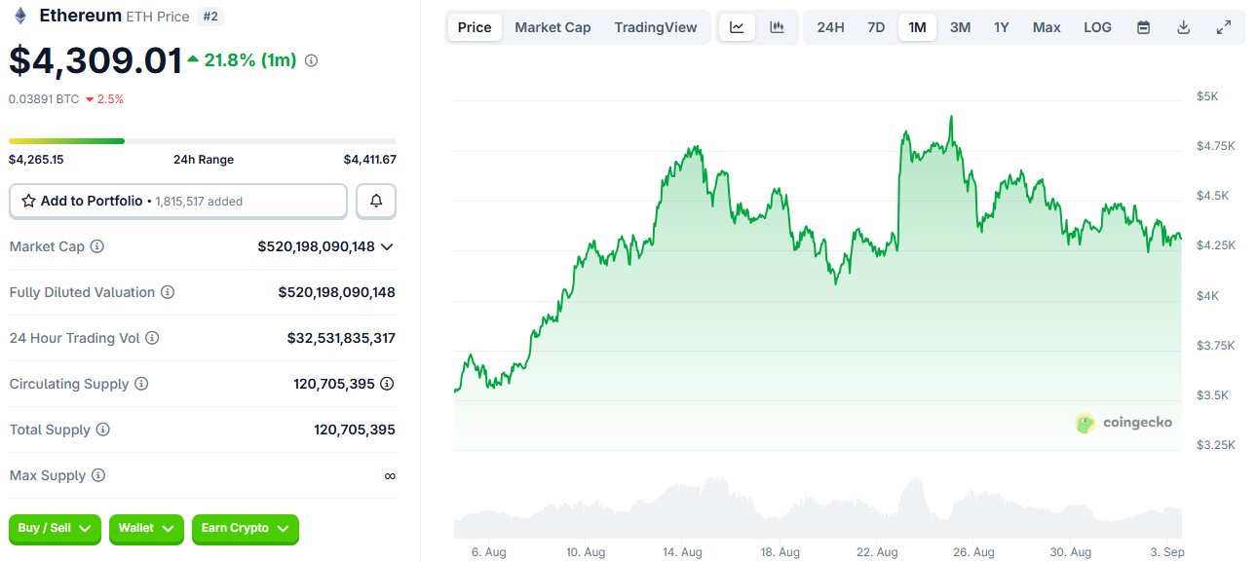Screen dimensions: 1257x562
Task: Click info icon next to Market Cap
Action: click(97, 246)
